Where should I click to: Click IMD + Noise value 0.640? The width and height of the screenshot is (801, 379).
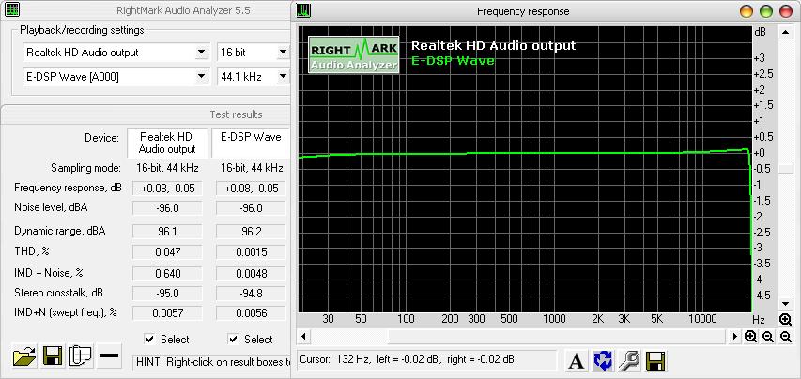[x=167, y=274]
